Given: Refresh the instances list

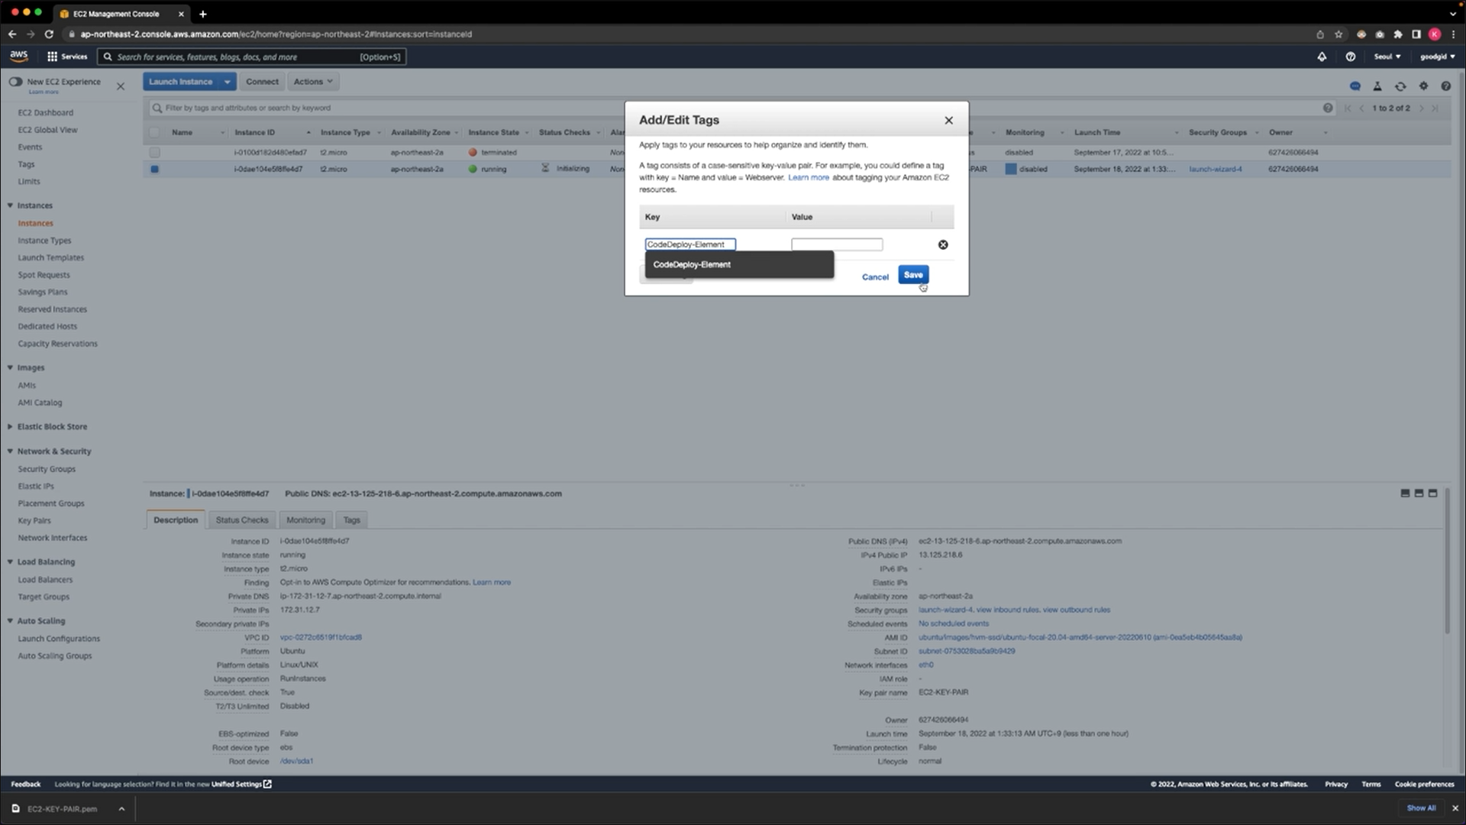Looking at the screenshot, I should pos(1400,86).
